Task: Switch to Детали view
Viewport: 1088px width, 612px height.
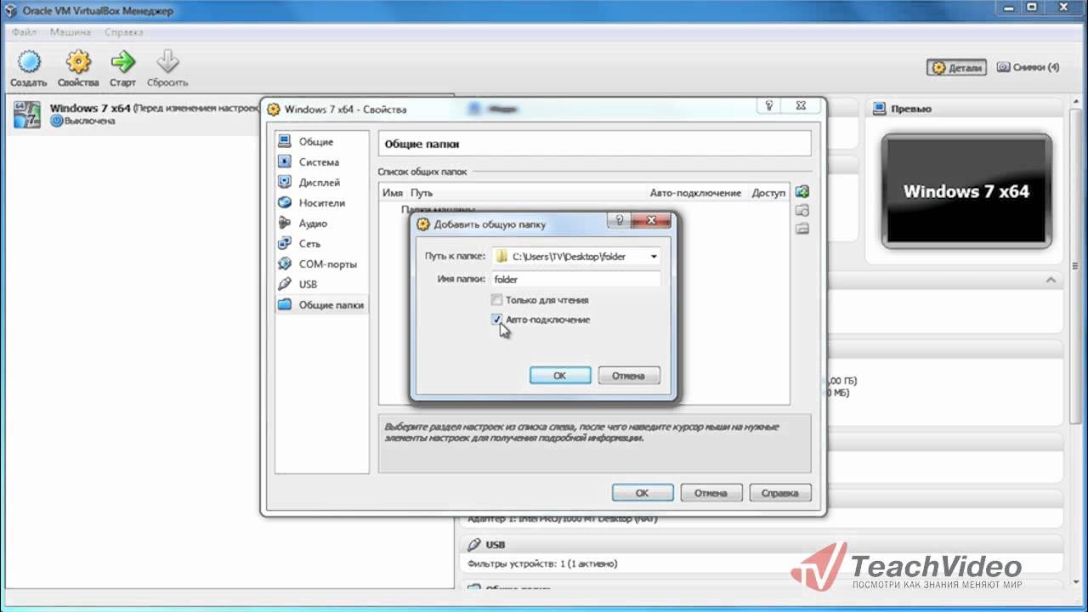Action: [x=957, y=67]
